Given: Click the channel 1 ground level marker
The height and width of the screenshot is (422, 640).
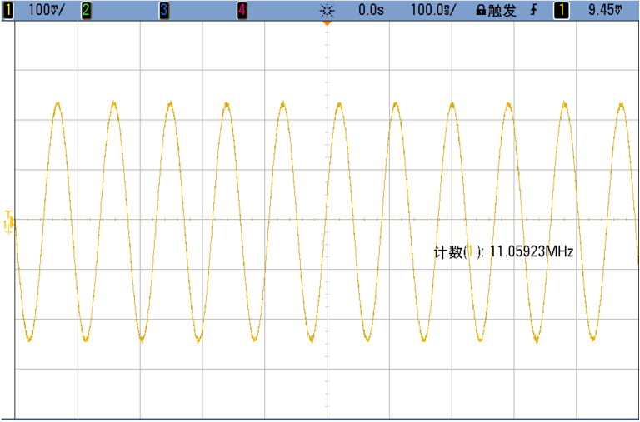Looking at the screenshot, I should [8, 224].
